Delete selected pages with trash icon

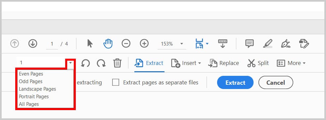pos(117,63)
